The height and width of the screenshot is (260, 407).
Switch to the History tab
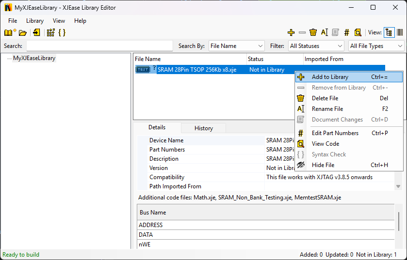[204, 128]
